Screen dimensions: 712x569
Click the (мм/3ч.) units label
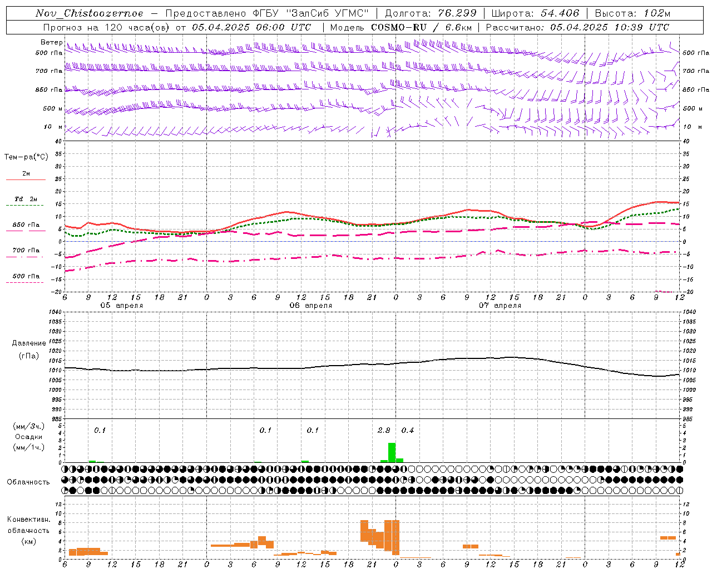pyautogui.click(x=29, y=426)
